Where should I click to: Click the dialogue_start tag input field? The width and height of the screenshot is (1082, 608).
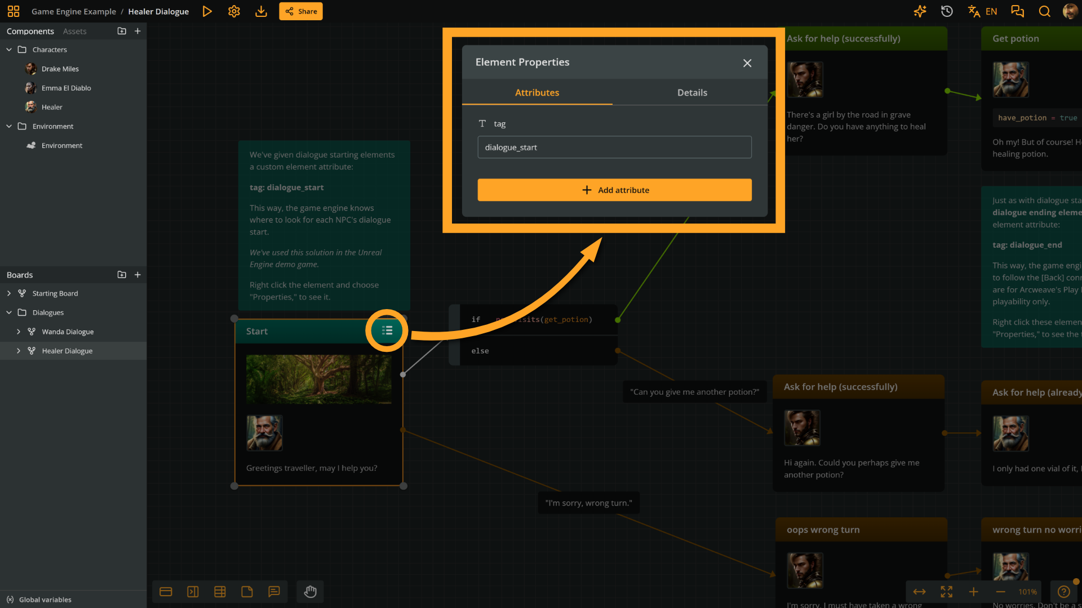click(614, 147)
